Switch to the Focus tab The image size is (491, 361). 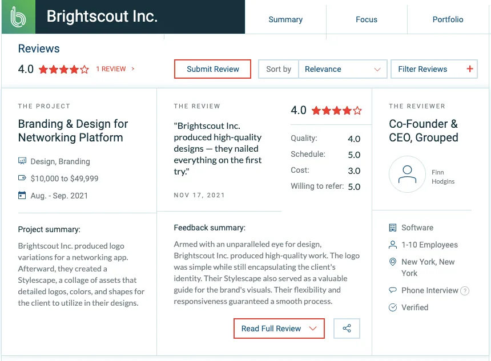pos(367,19)
